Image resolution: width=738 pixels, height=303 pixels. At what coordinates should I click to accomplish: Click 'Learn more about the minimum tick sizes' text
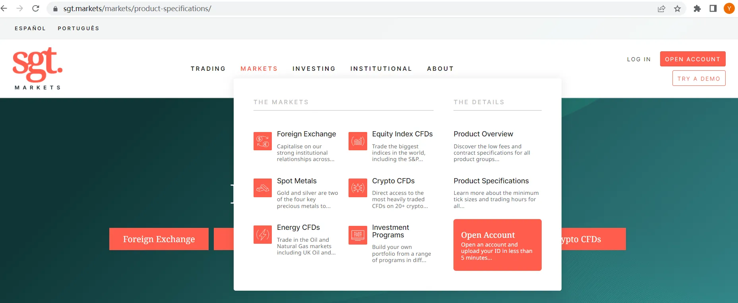(x=496, y=200)
